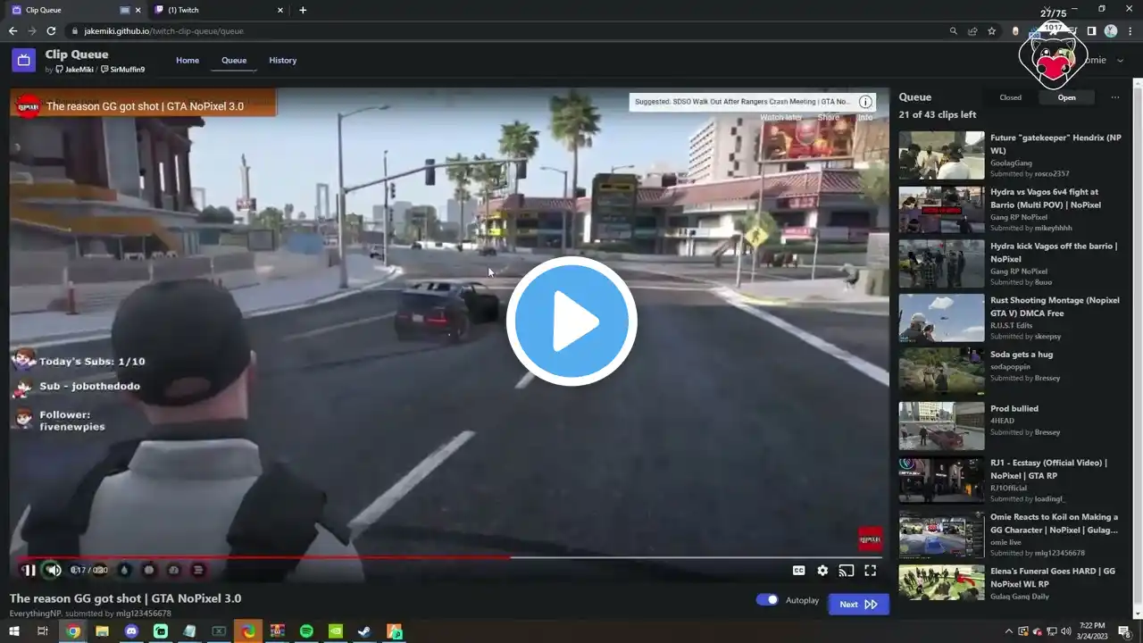Click the channel avatar on the video header
The image size is (1143, 643).
click(x=29, y=106)
